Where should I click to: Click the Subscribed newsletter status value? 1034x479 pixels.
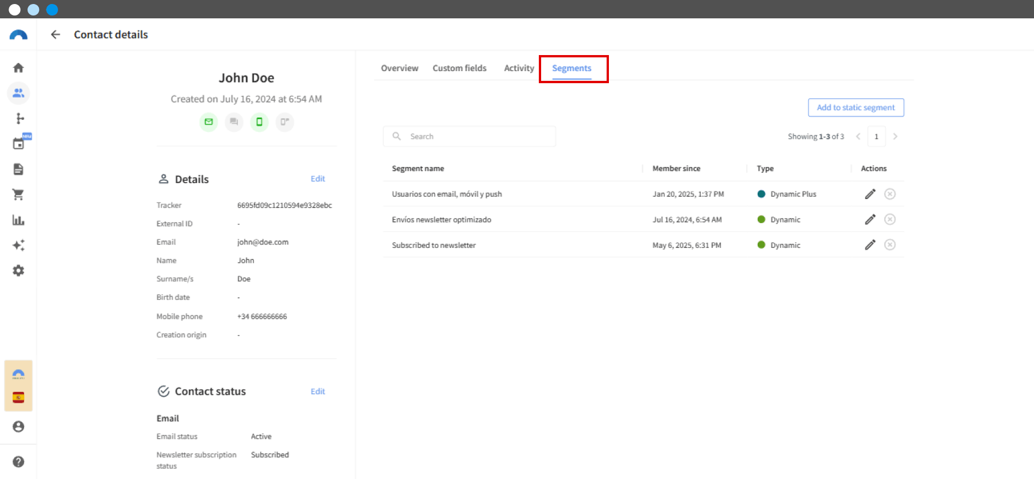pos(270,455)
